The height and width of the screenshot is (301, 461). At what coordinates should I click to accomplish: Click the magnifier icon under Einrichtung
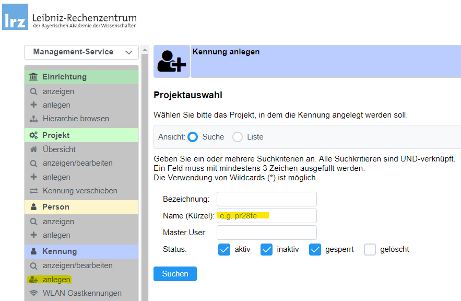34,91
